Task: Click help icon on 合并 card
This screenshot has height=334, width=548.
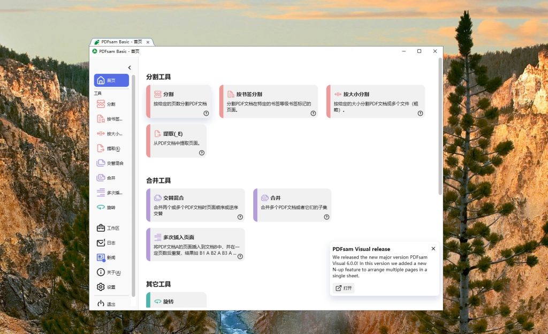Action: click(326, 217)
